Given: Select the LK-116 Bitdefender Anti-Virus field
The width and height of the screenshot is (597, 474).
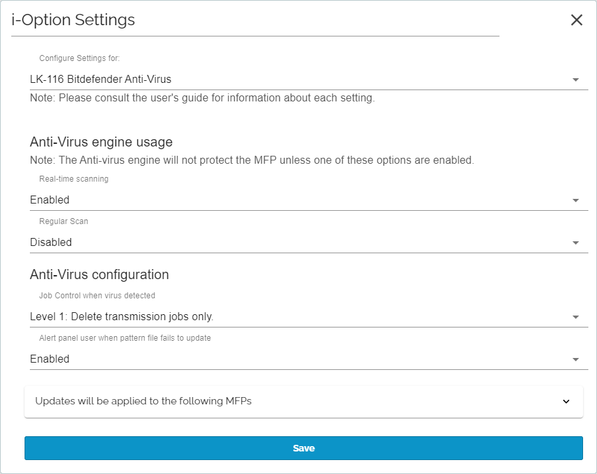Looking at the screenshot, I should pos(308,79).
